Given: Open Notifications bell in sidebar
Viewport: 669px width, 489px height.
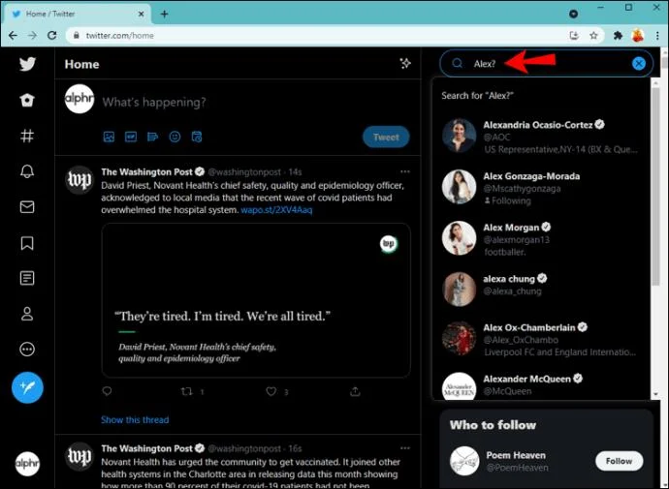Looking at the screenshot, I should coord(27,171).
